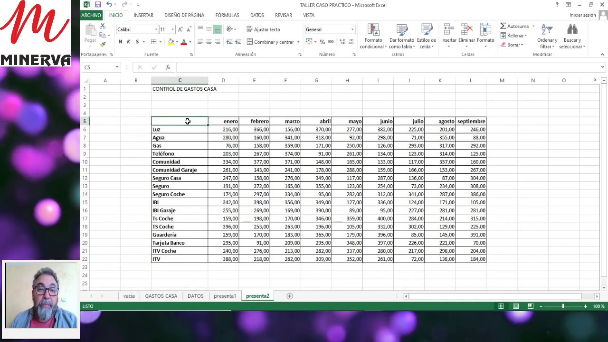Switch to the VISTA tab
Viewport: 608px width, 342px height.
tap(309, 15)
